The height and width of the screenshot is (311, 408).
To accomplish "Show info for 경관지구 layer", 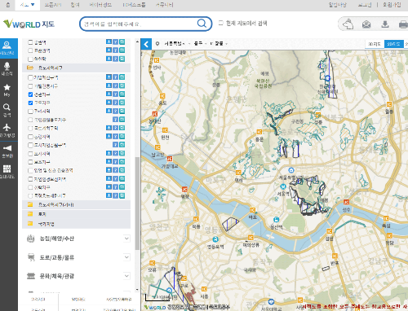I will (115, 94).
